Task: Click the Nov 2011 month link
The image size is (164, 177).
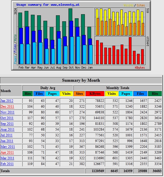Action: (7, 112)
